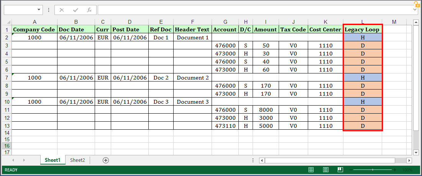422x176 pixels.
Task: Expand the formula bar with the lock-side arrow
Action: pyautogui.click(x=415, y=10)
